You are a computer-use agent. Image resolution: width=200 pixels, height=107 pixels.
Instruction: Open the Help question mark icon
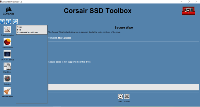(x=2, y=22)
